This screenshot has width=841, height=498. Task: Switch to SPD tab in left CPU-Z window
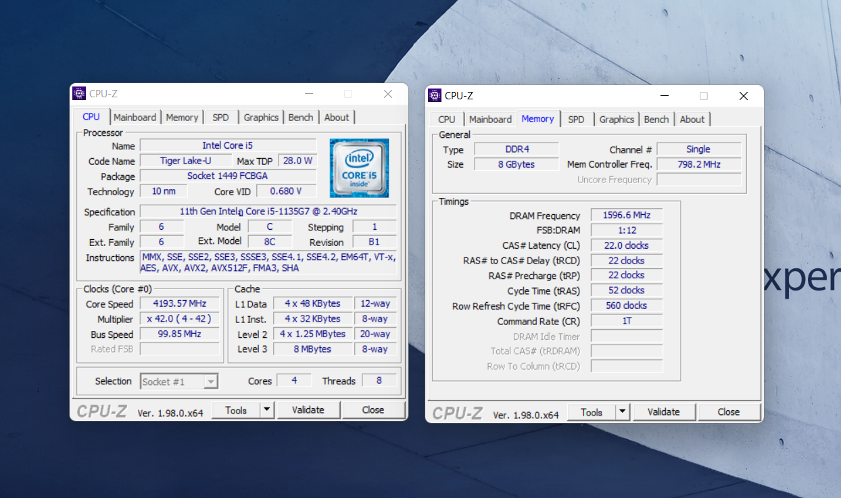pos(220,118)
